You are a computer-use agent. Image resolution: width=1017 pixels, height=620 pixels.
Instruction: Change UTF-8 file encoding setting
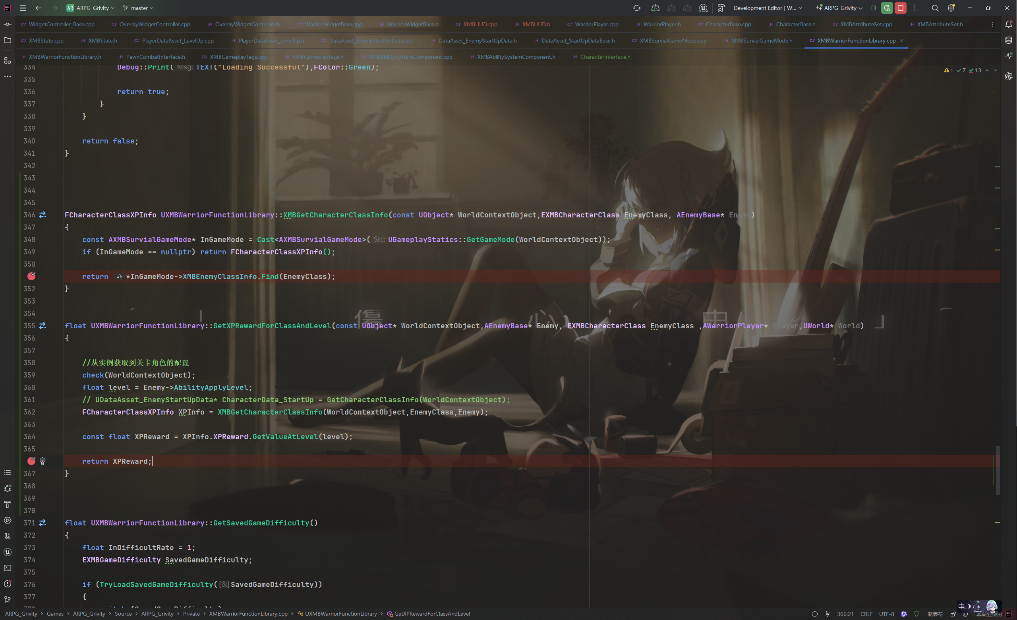point(886,614)
